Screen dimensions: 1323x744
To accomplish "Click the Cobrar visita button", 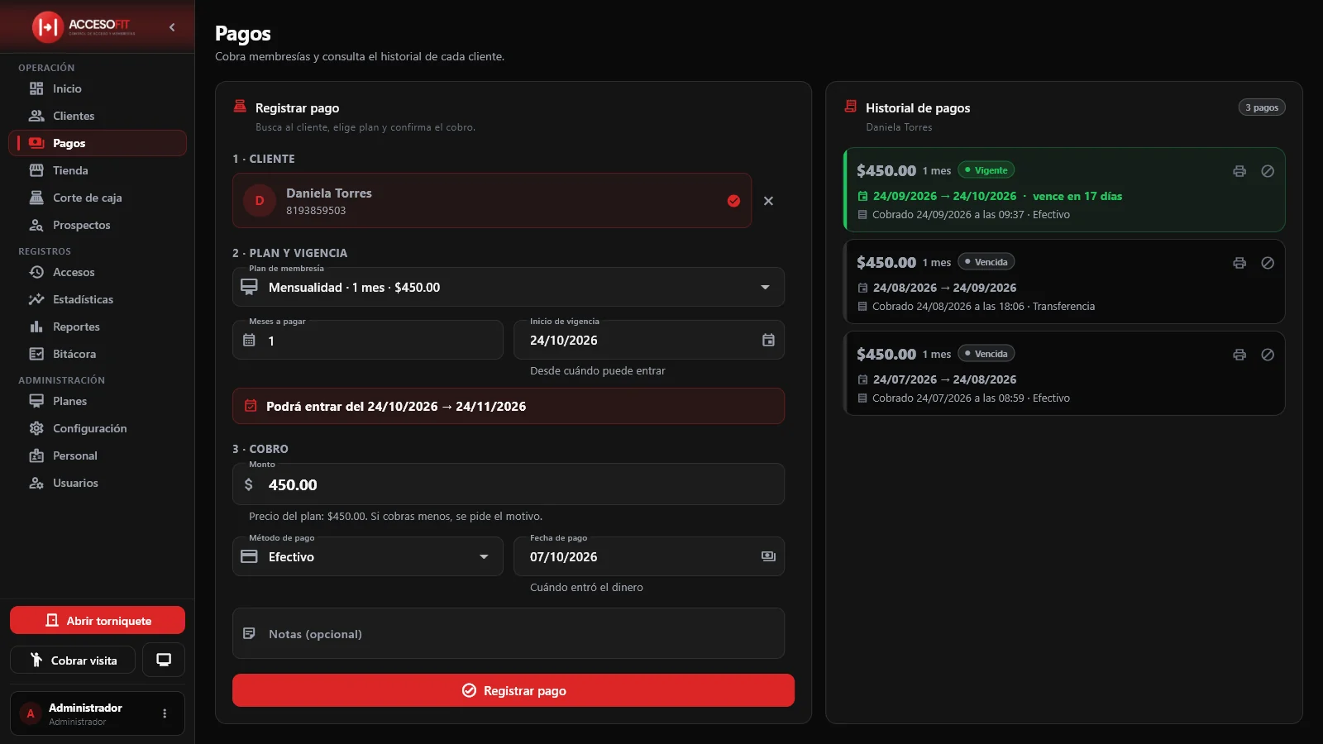I will click(73, 660).
